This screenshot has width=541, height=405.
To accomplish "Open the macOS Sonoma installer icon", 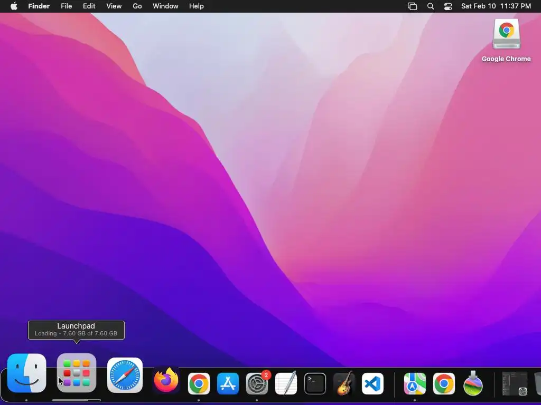I will [x=473, y=383].
